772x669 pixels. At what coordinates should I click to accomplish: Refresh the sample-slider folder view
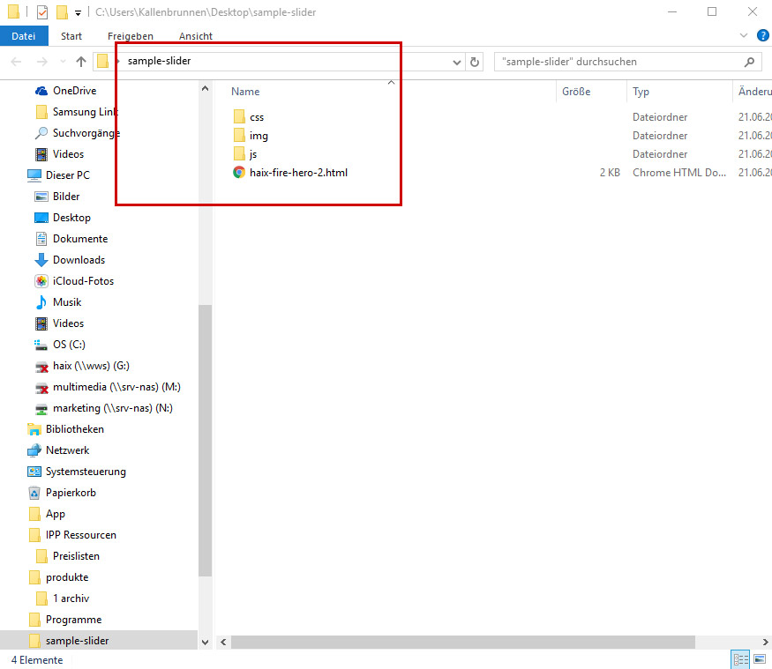pyautogui.click(x=474, y=62)
